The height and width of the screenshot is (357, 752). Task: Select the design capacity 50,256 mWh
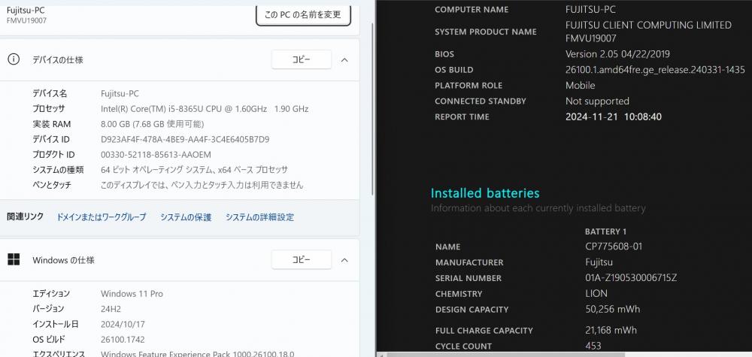tap(612, 309)
